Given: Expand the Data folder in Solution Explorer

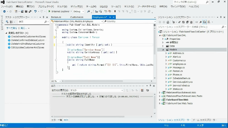Looking at the screenshot, I should click(163, 46).
